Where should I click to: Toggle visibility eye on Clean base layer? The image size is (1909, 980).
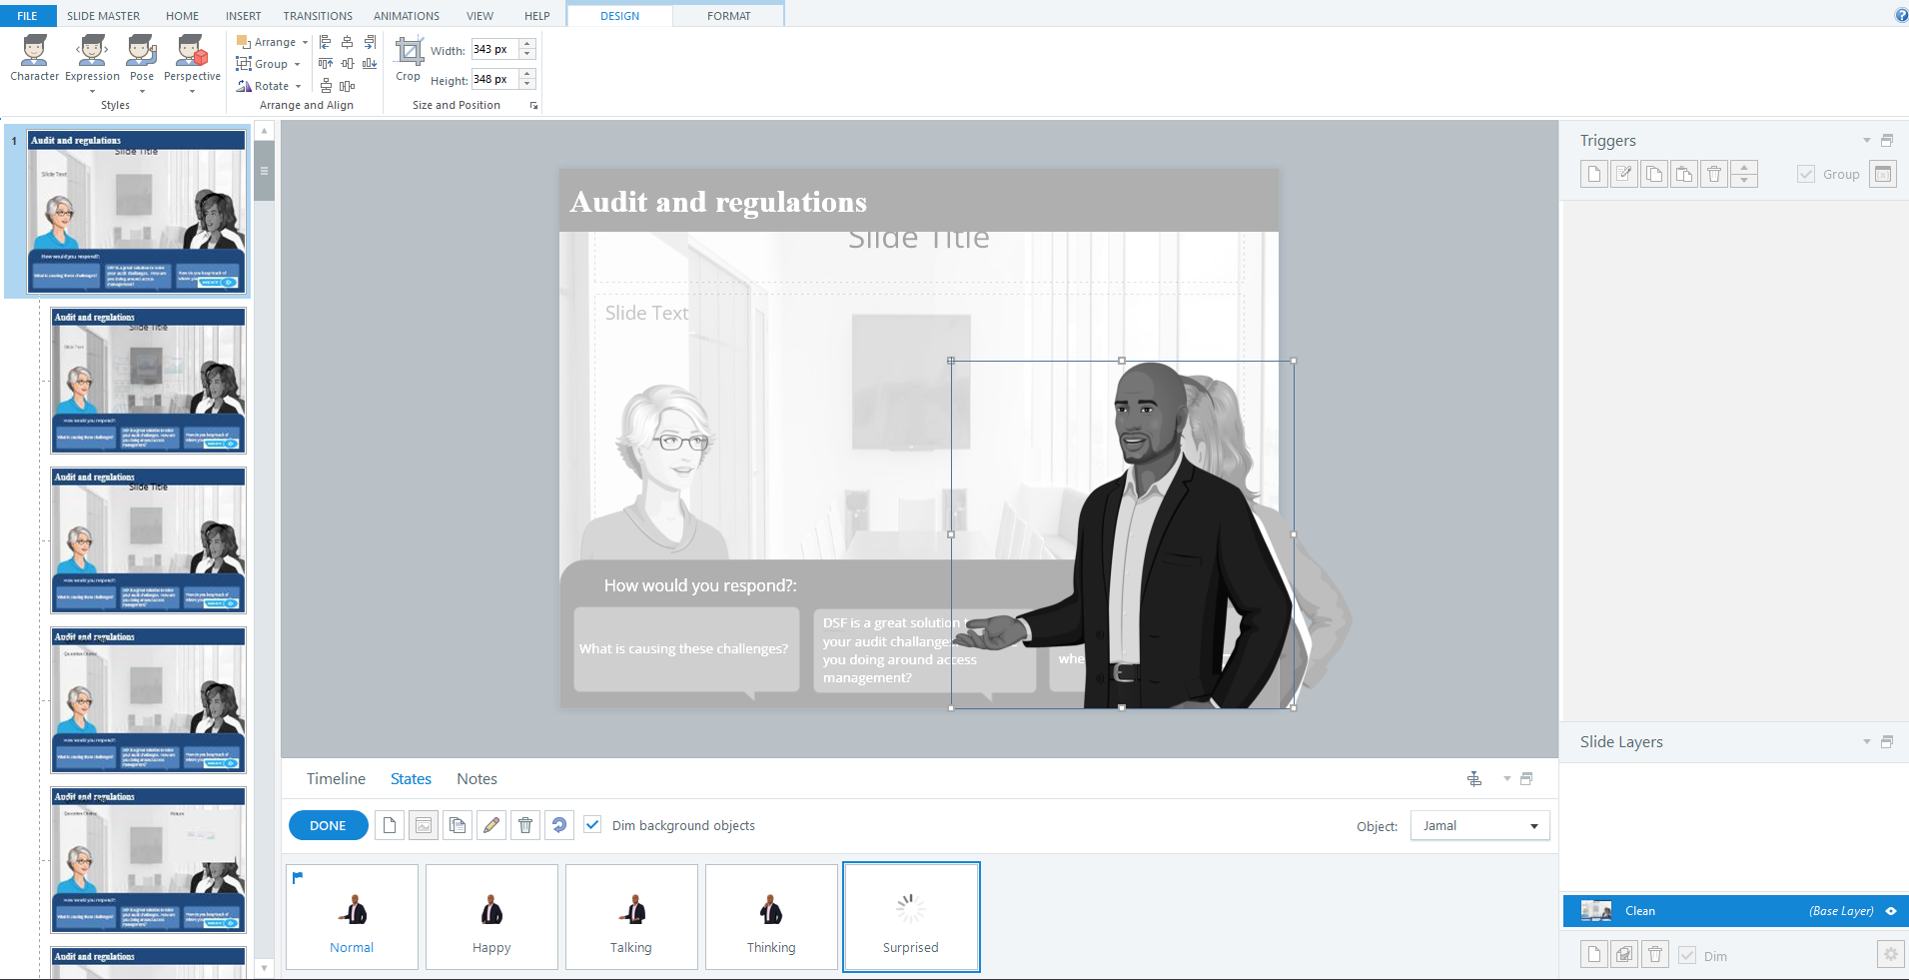1891,911
